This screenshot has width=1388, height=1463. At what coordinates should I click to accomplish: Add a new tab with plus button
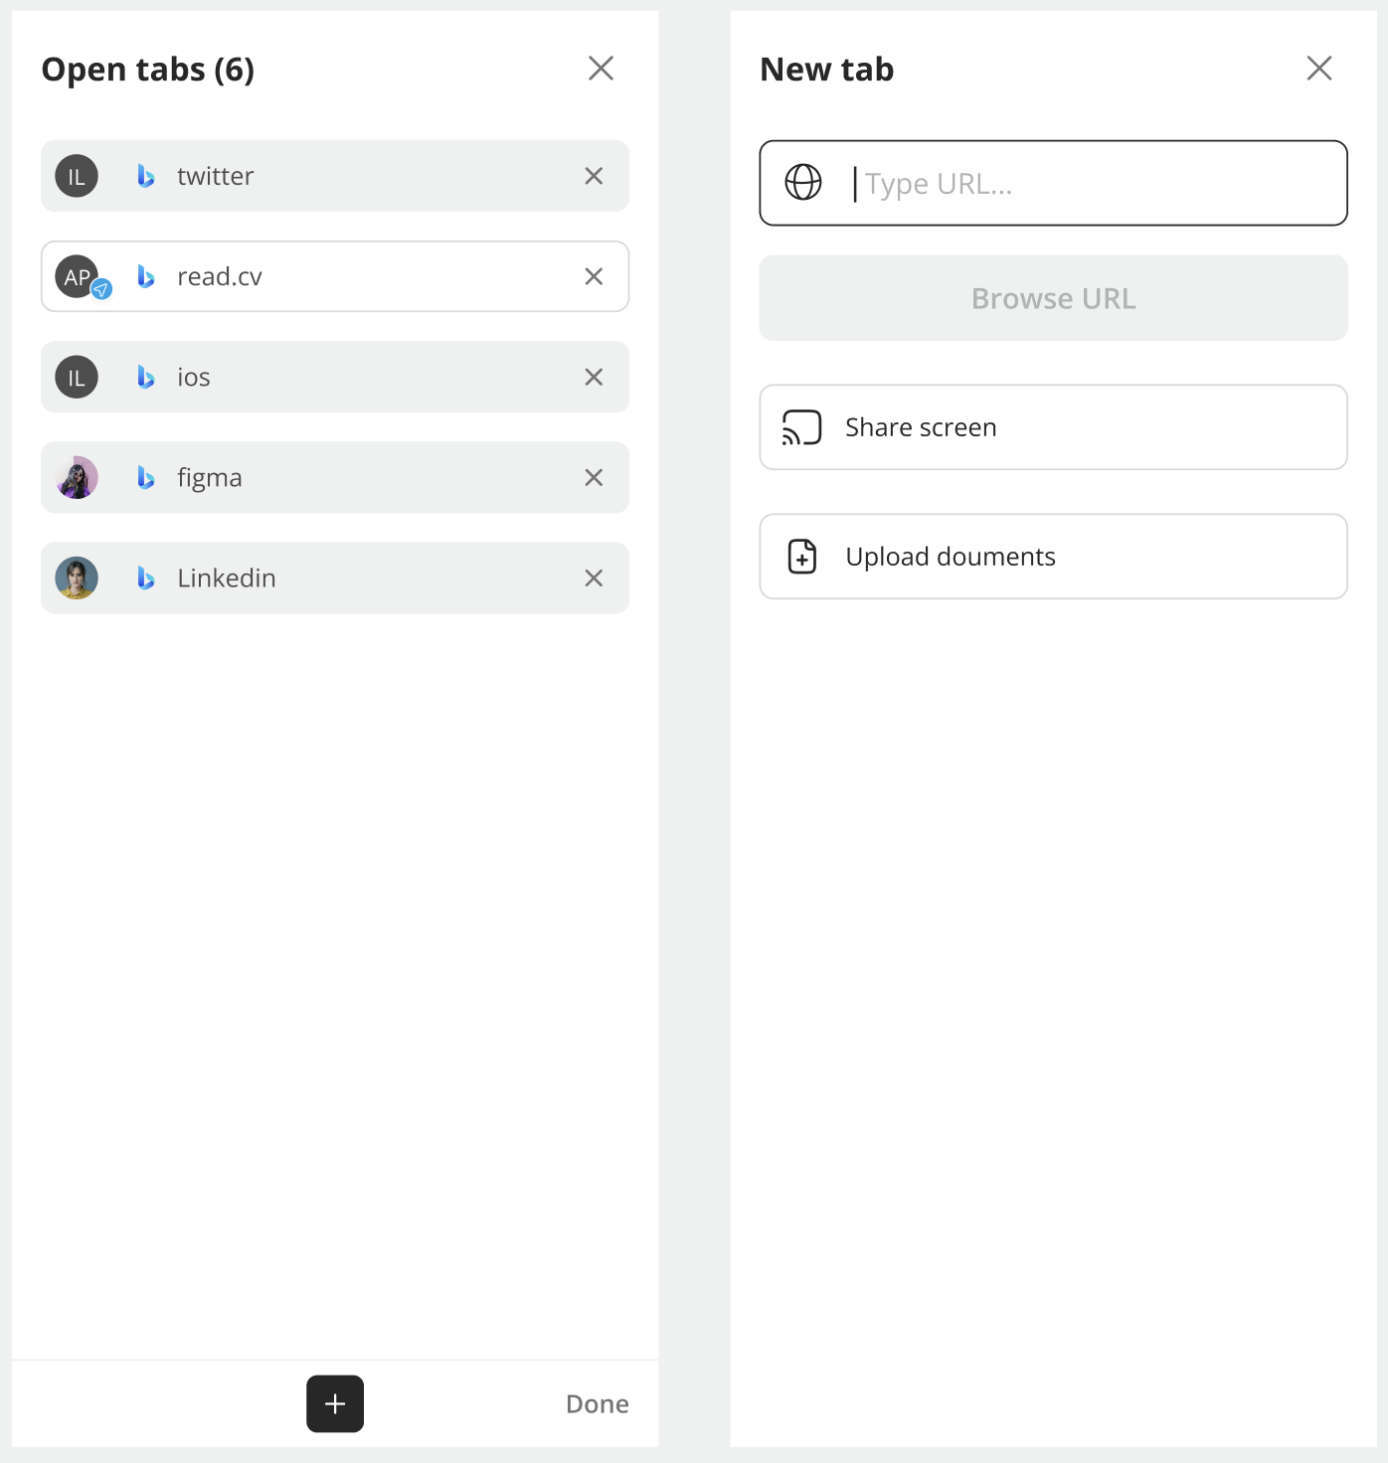[335, 1403]
